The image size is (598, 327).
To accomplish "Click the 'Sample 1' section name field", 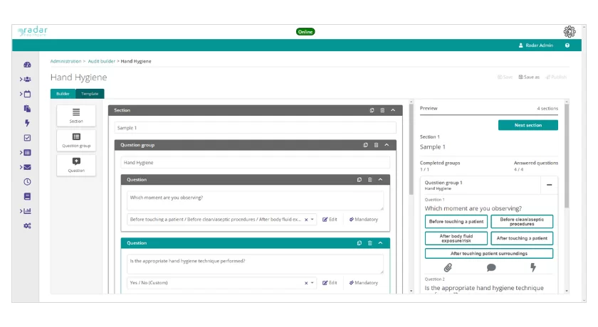I will pos(255,128).
